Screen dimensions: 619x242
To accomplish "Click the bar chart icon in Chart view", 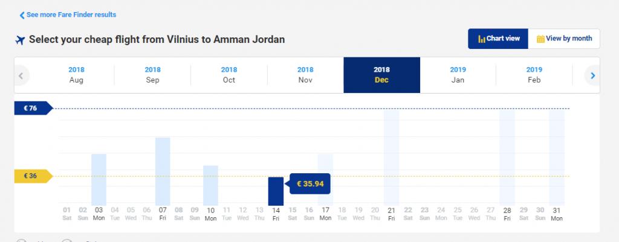I will 482,39.
